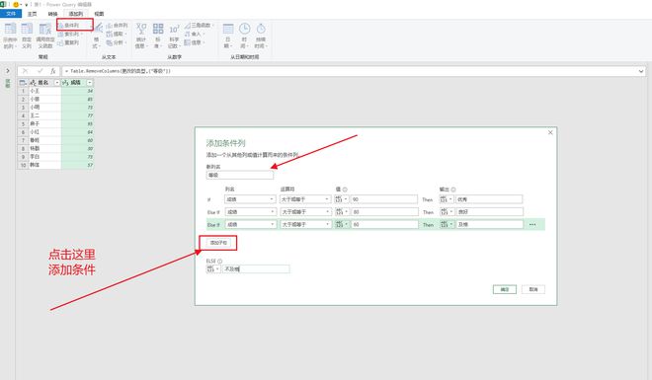The width and height of the screenshot is (652, 380).
Task: Click the name cell 李白
Action: [44, 157]
